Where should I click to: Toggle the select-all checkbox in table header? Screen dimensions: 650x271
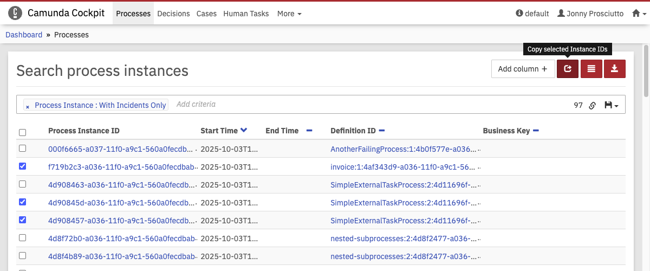click(22, 132)
